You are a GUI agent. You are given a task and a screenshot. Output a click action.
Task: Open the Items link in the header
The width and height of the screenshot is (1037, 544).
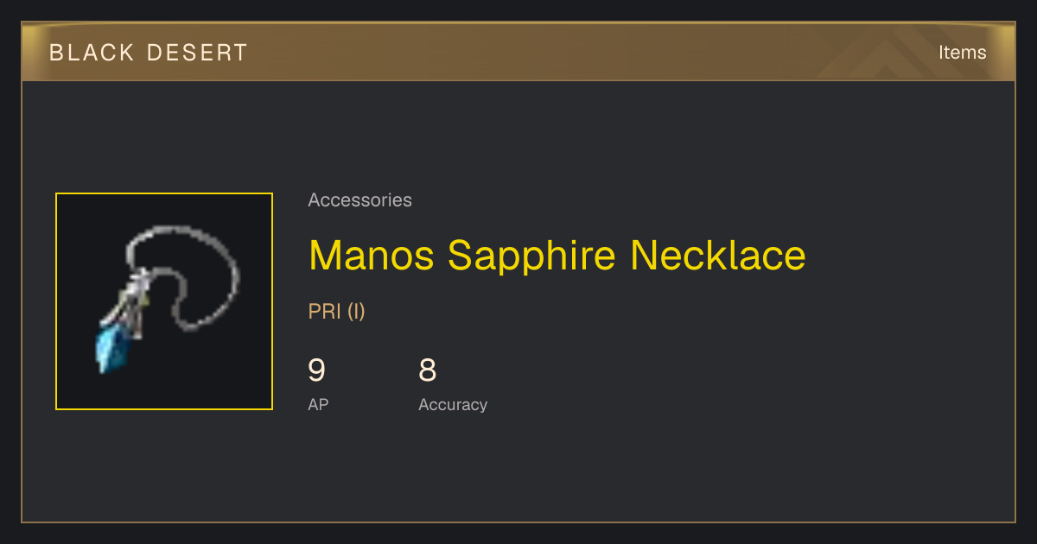tap(962, 52)
